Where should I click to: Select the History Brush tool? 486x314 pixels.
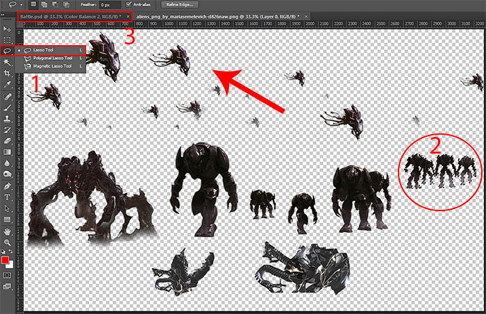point(7,130)
